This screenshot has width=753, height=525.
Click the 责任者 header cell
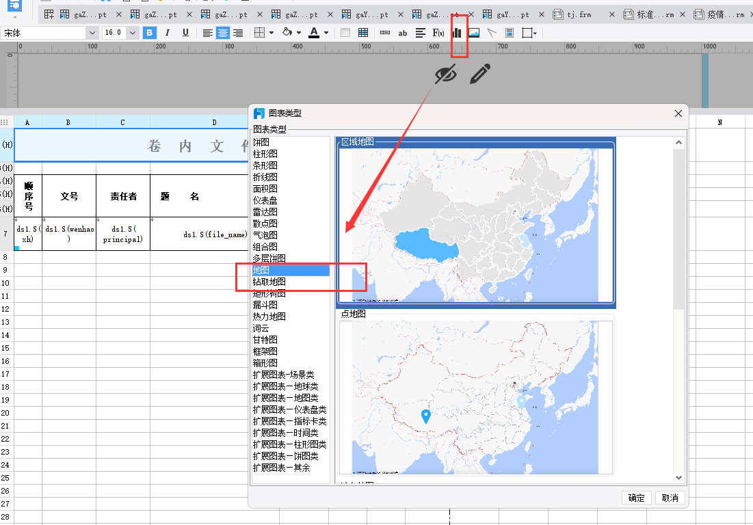[123, 196]
